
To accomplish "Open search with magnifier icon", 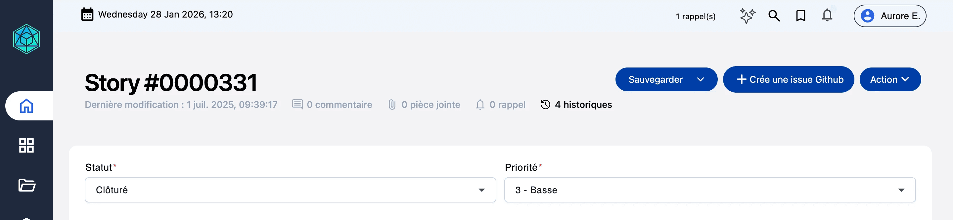I will coord(774,16).
